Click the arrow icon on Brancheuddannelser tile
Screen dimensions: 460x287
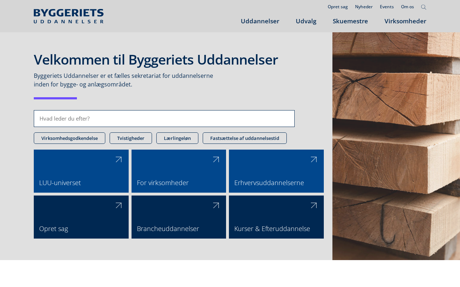point(216,206)
